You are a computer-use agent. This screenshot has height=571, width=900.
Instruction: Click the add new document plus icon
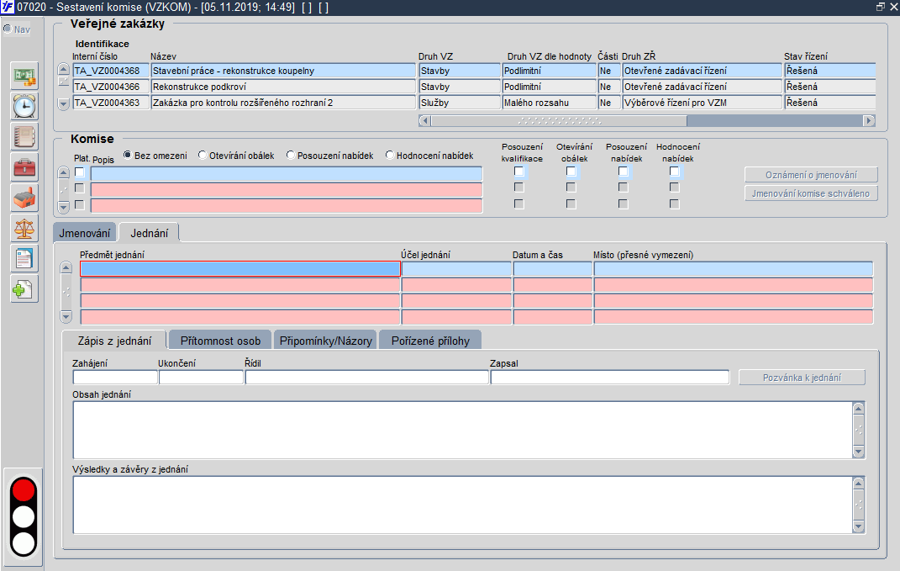(x=24, y=289)
